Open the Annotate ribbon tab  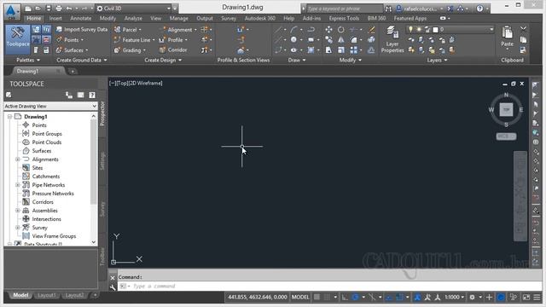click(x=81, y=19)
